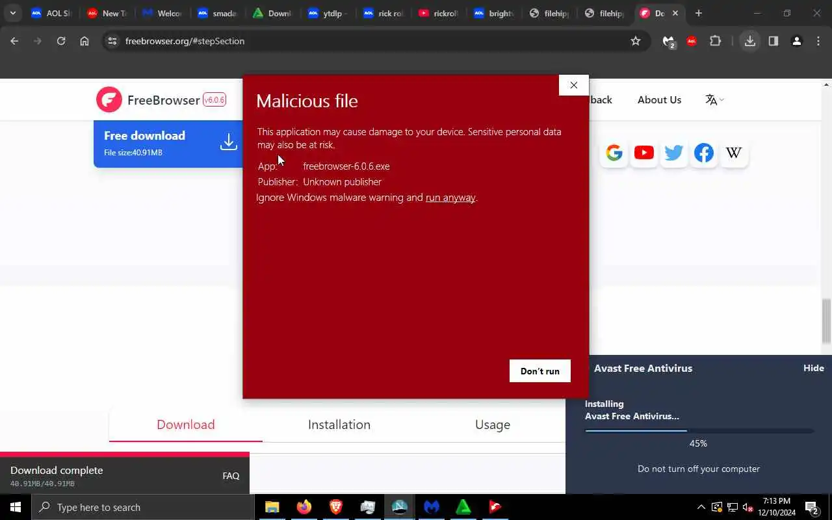Open File Explorer from taskbar
The width and height of the screenshot is (832, 520).
tap(272, 507)
